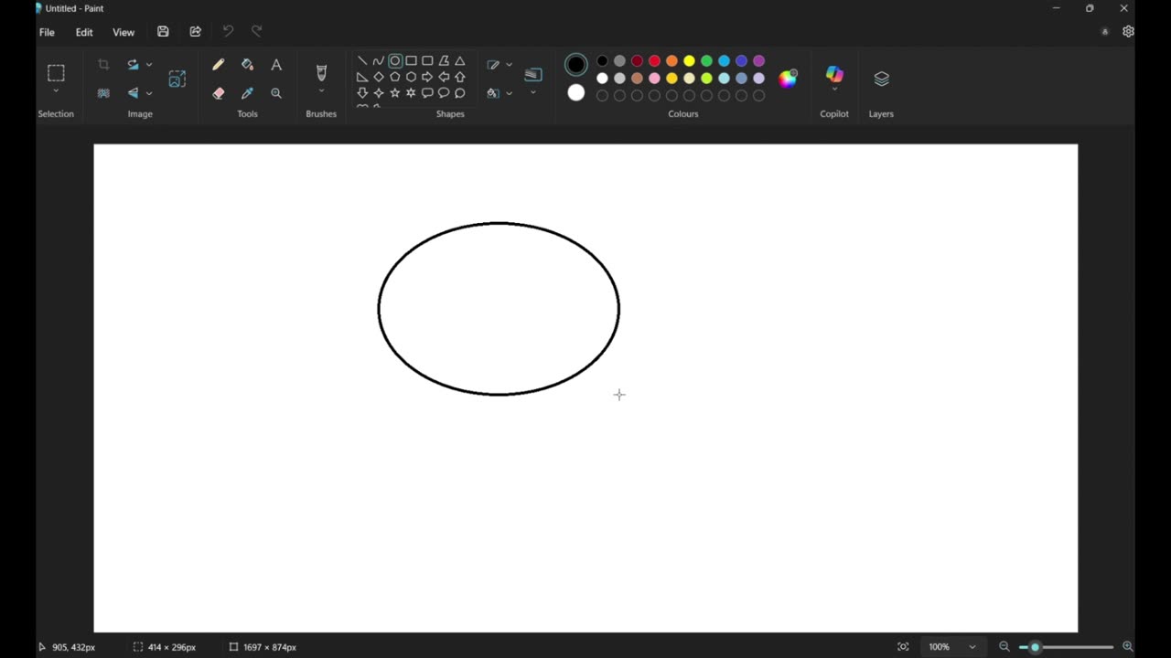Pick the pink colour swatch
Screen dimensions: 1171x658
click(x=654, y=79)
